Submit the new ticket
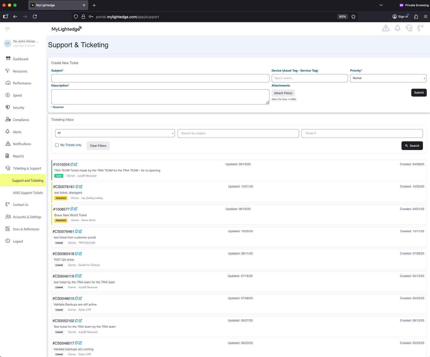This screenshot has height=357, width=430. [x=419, y=93]
